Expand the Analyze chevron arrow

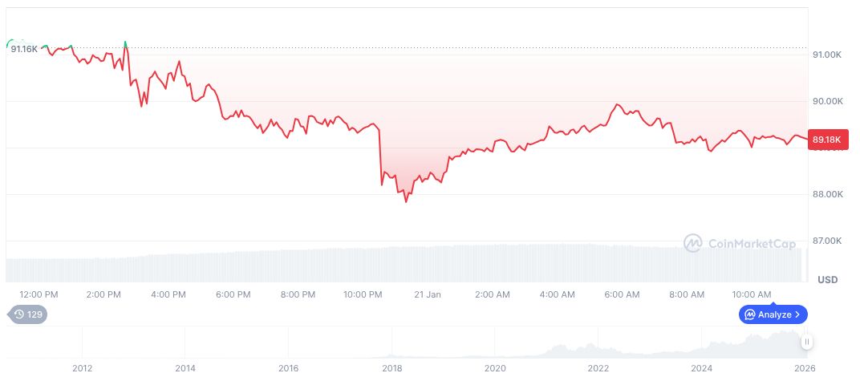798,314
